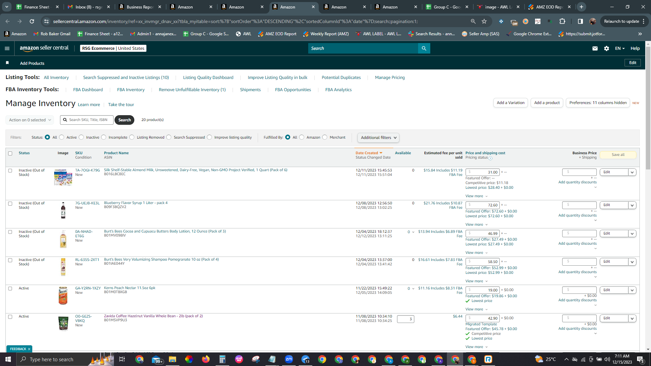Select the Incomplete status radio button
The width and height of the screenshot is (651, 366).
click(104, 137)
